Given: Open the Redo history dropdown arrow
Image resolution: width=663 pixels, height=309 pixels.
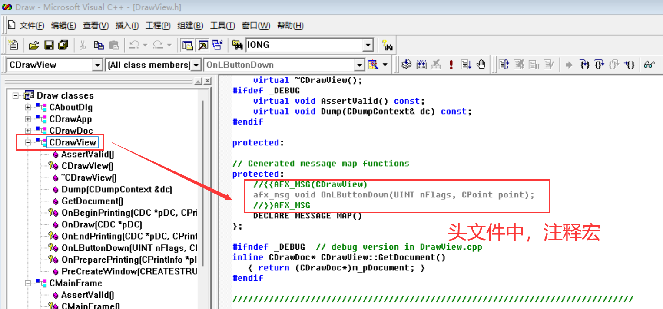Looking at the screenshot, I should [x=169, y=45].
